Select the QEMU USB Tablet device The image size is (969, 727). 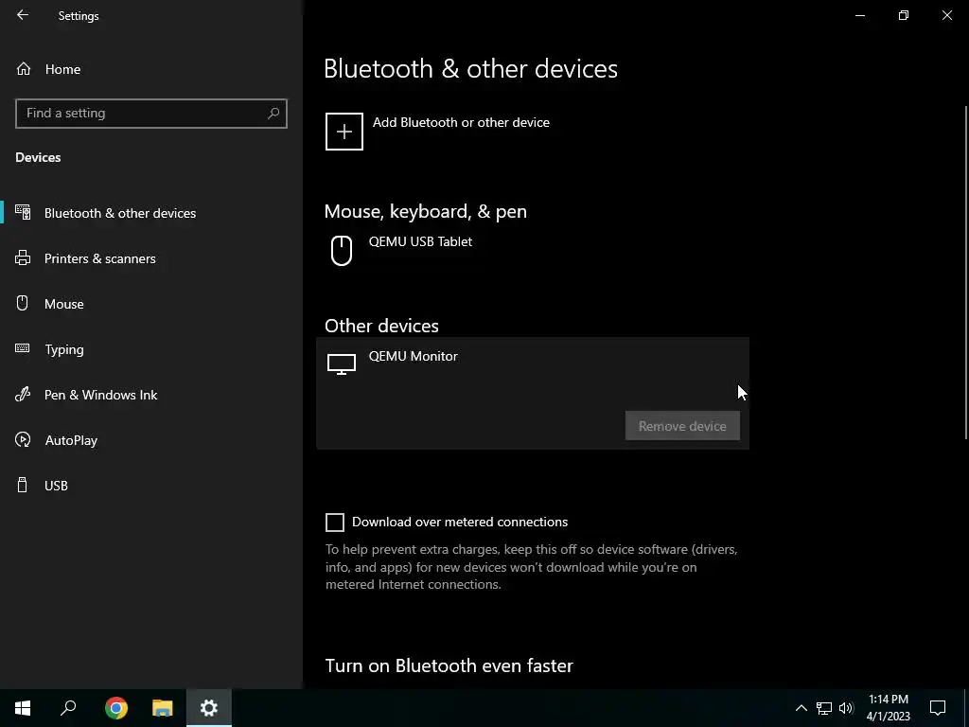(533, 251)
